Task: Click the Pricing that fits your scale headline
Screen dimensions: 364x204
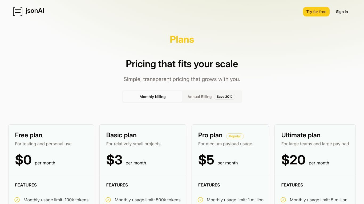Action: point(182,64)
